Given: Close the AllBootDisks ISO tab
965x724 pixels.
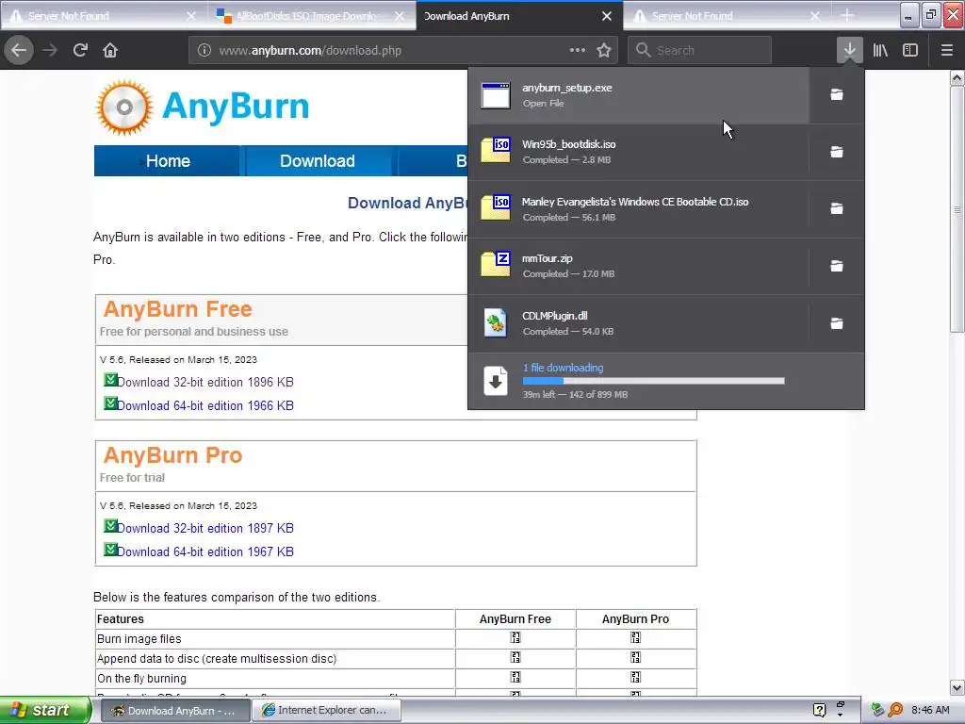Looking at the screenshot, I should [x=399, y=16].
